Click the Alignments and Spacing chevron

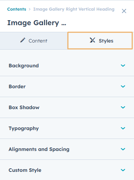coord(123,149)
